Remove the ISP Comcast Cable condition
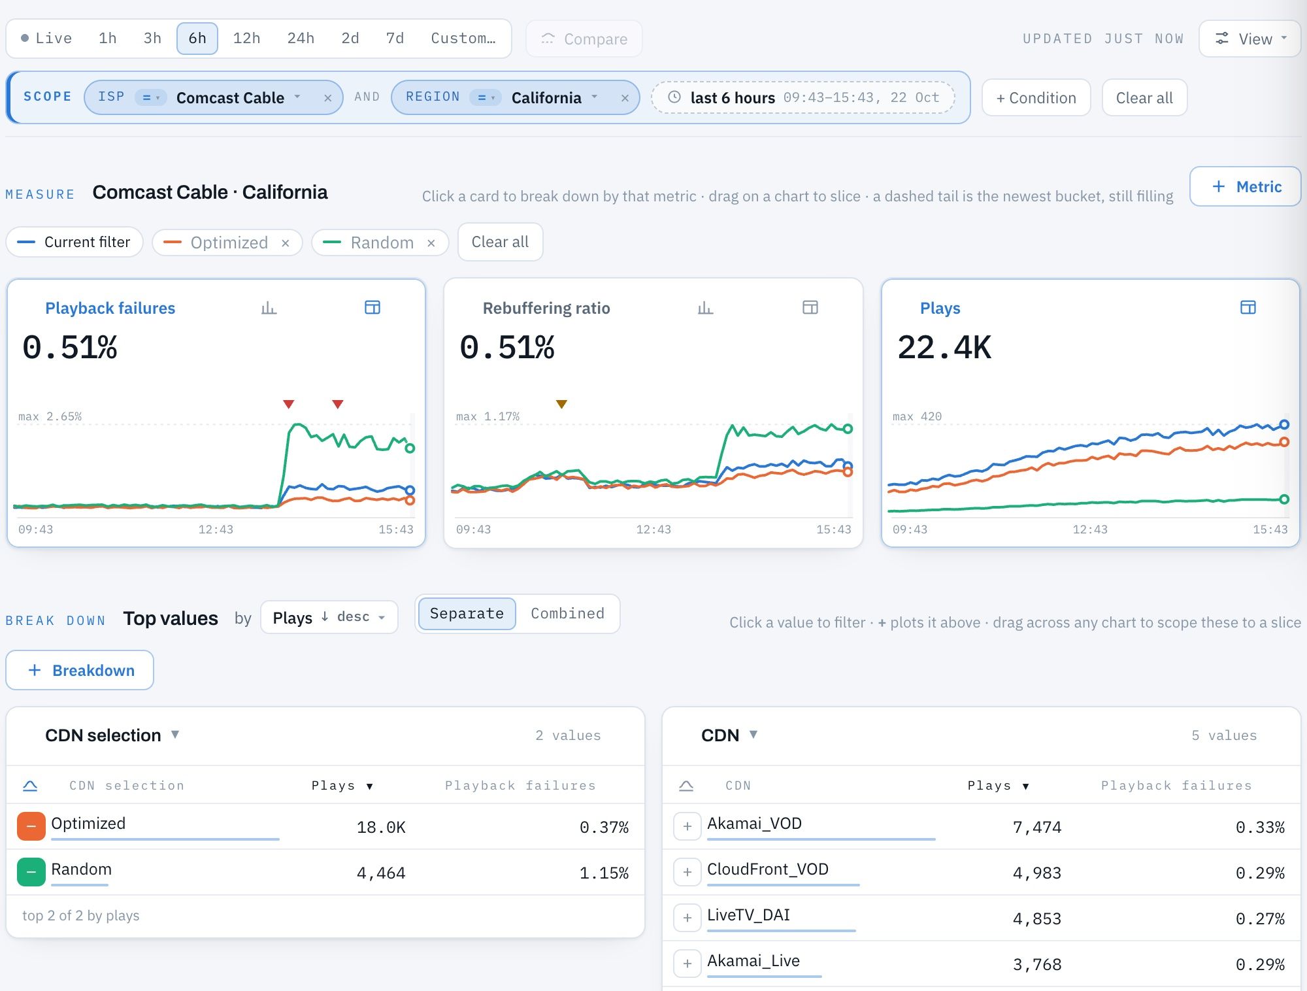Image resolution: width=1307 pixels, height=991 pixels. pyautogui.click(x=328, y=98)
